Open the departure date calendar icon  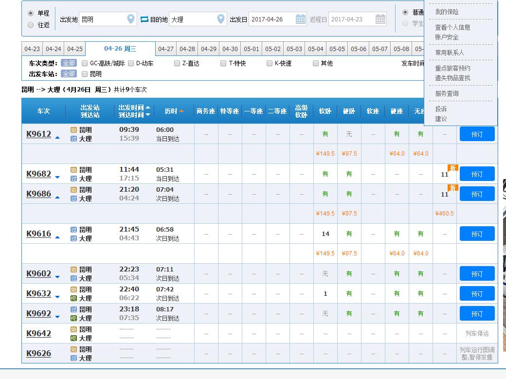click(301, 19)
